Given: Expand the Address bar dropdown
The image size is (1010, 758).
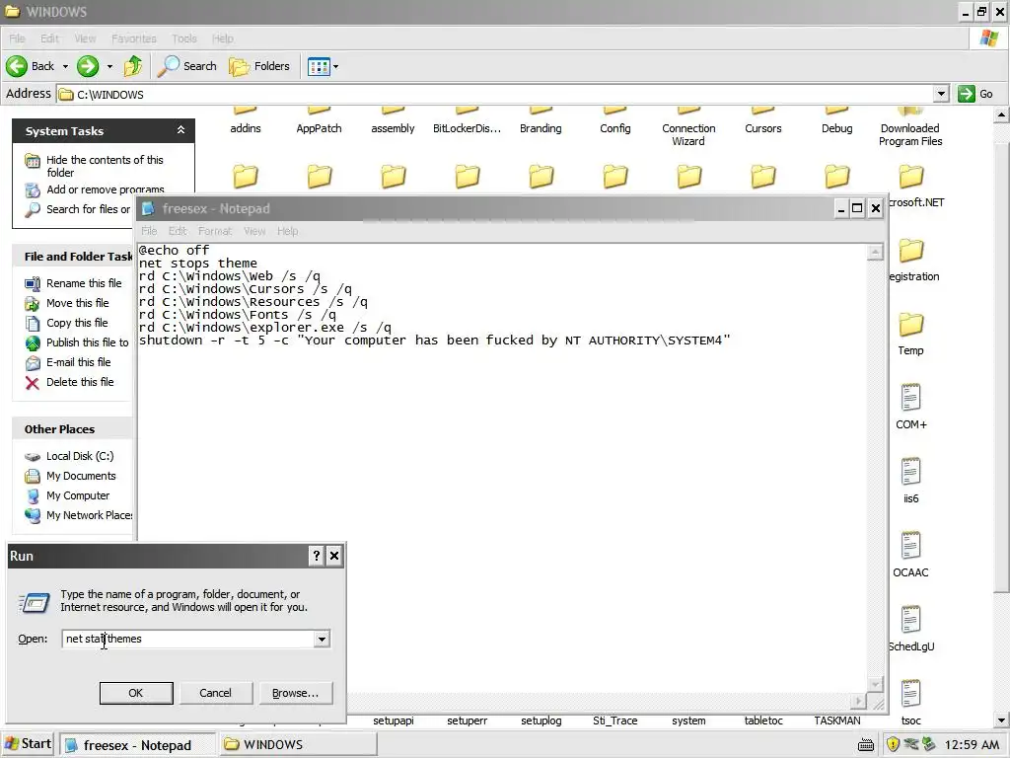Looking at the screenshot, I should 941,94.
